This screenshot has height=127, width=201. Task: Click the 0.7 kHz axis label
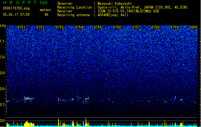click(x=3, y=105)
